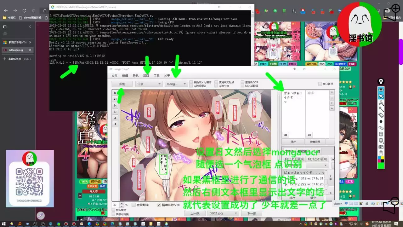Click the eraser tool in annotation toolbar
The width and height of the screenshot is (403, 227).
pos(381,115)
